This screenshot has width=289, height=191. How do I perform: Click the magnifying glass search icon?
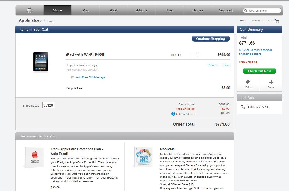tap(246, 11)
